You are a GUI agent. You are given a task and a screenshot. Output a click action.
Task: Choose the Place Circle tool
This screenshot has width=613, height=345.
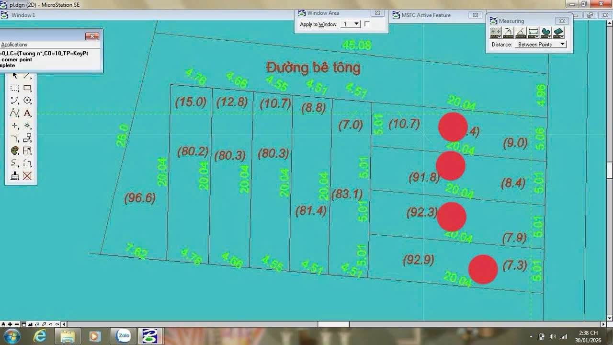point(27,101)
